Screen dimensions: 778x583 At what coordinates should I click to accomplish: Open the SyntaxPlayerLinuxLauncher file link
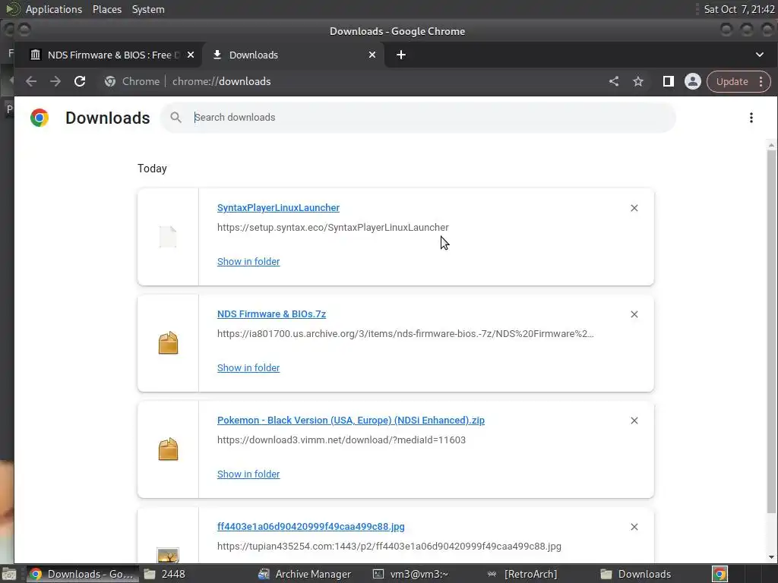click(x=278, y=208)
